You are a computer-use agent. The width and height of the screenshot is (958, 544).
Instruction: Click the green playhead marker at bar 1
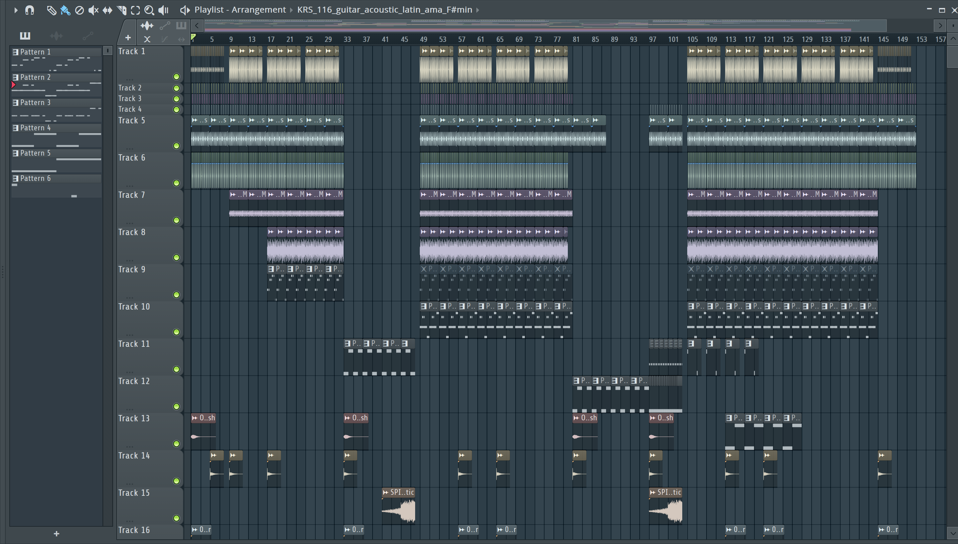tap(193, 37)
